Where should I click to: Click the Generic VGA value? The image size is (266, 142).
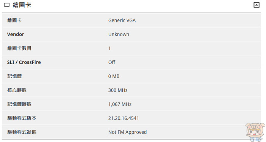point(122,21)
